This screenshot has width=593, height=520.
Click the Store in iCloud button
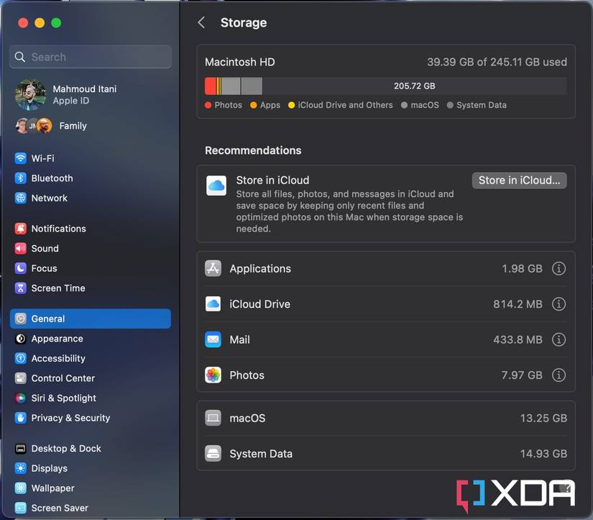point(519,181)
